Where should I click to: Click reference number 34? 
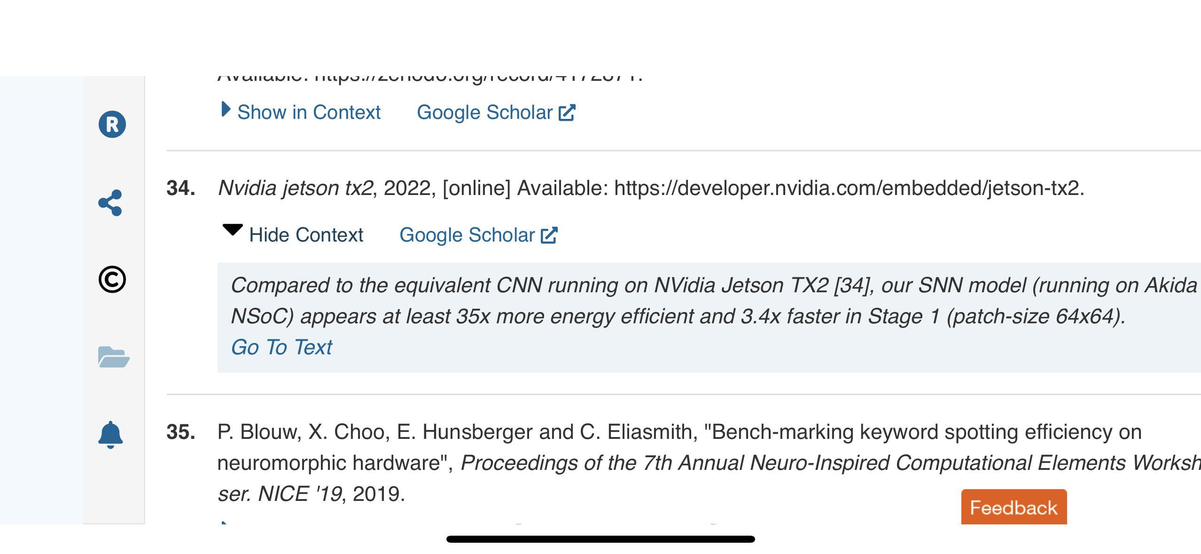point(181,188)
